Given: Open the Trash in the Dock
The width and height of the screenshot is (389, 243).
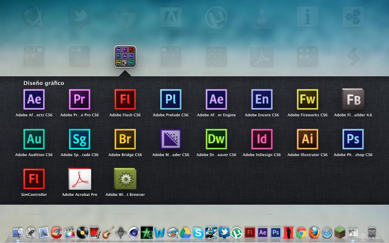Looking at the screenshot, I should (x=372, y=233).
